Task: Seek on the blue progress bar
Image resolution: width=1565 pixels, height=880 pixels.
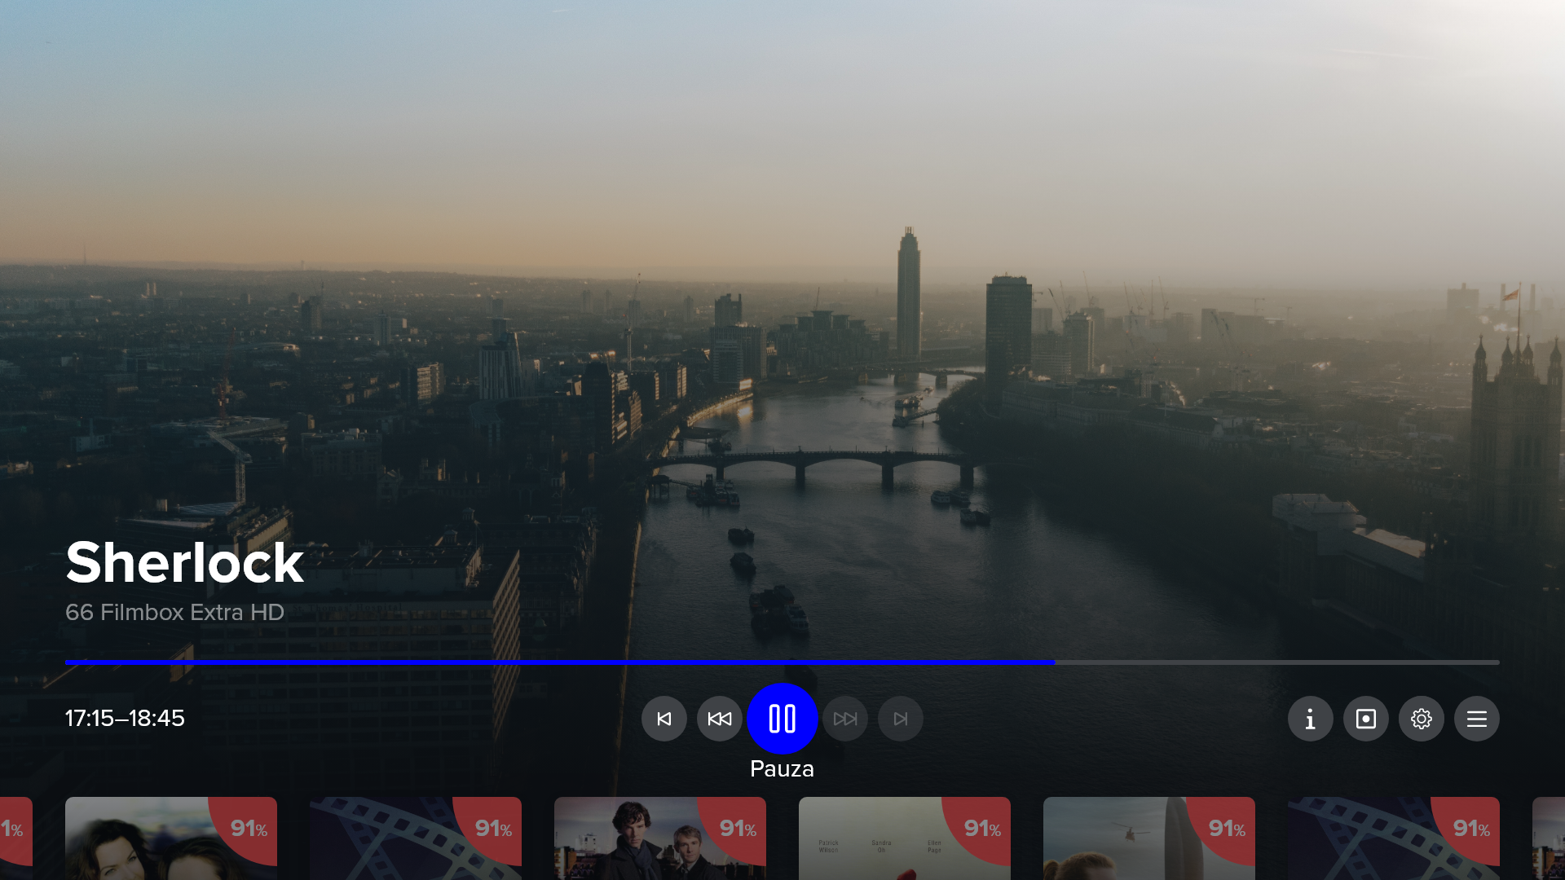Action: tap(560, 662)
